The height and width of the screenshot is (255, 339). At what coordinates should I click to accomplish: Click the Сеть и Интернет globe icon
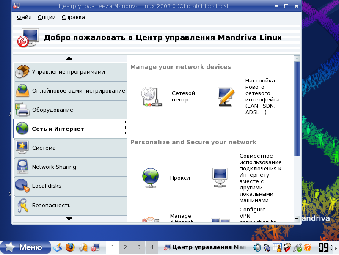(x=22, y=129)
